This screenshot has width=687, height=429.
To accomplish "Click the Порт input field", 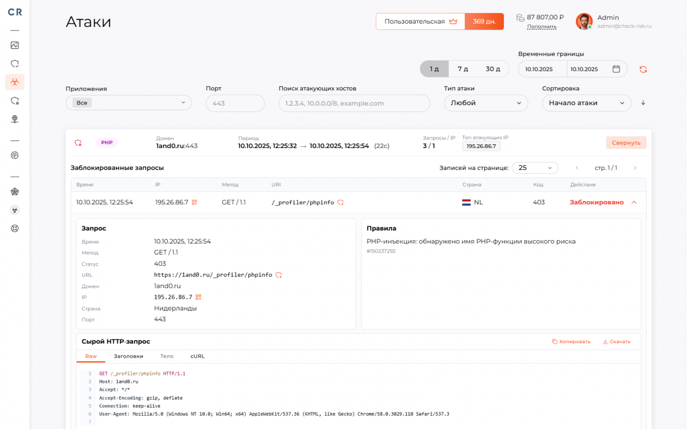I will click(x=235, y=103).
